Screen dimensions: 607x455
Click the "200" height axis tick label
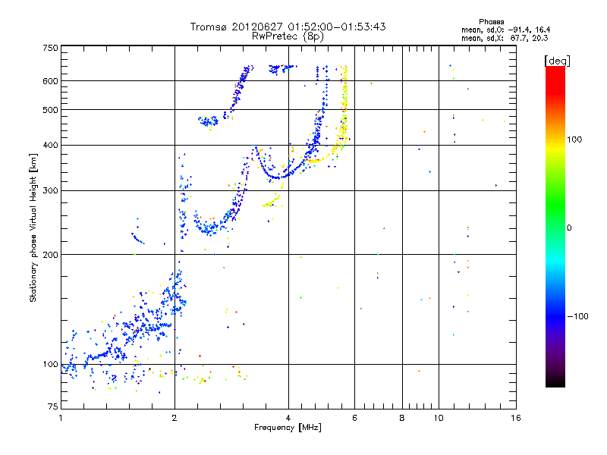tap(50, 255)
